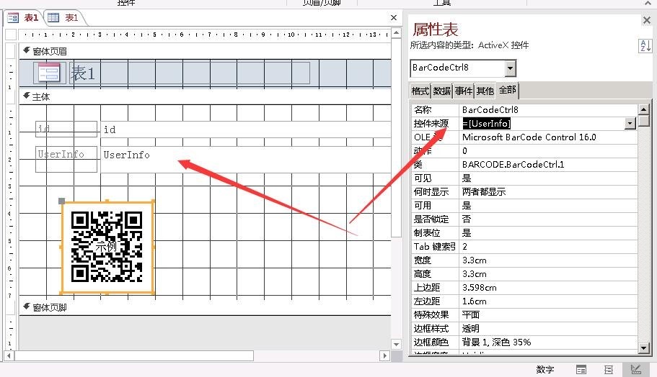Select the UserInfo label control
The image size is (657, 377).
coord(66,159)
